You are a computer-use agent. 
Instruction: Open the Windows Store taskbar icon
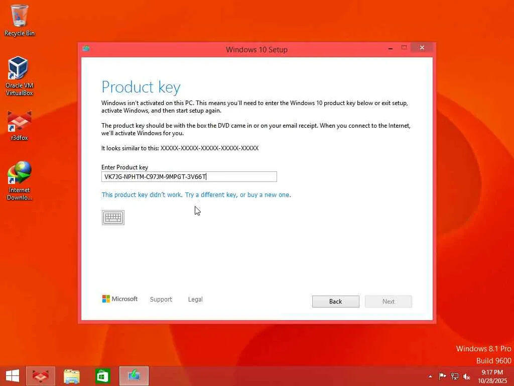(102, 376)
